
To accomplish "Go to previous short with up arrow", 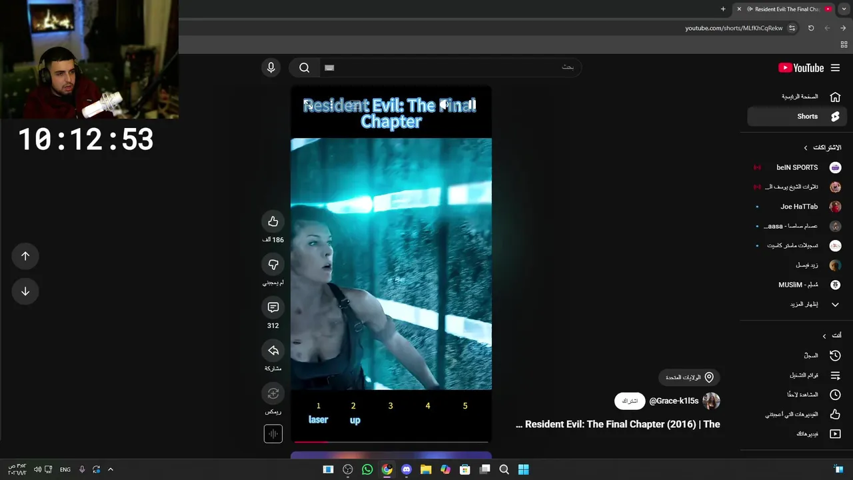I will (x=25, y=256).
